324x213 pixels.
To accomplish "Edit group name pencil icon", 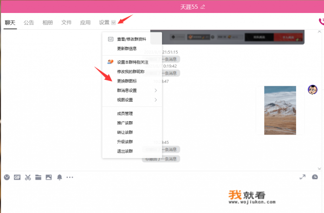I will (203, 7).
